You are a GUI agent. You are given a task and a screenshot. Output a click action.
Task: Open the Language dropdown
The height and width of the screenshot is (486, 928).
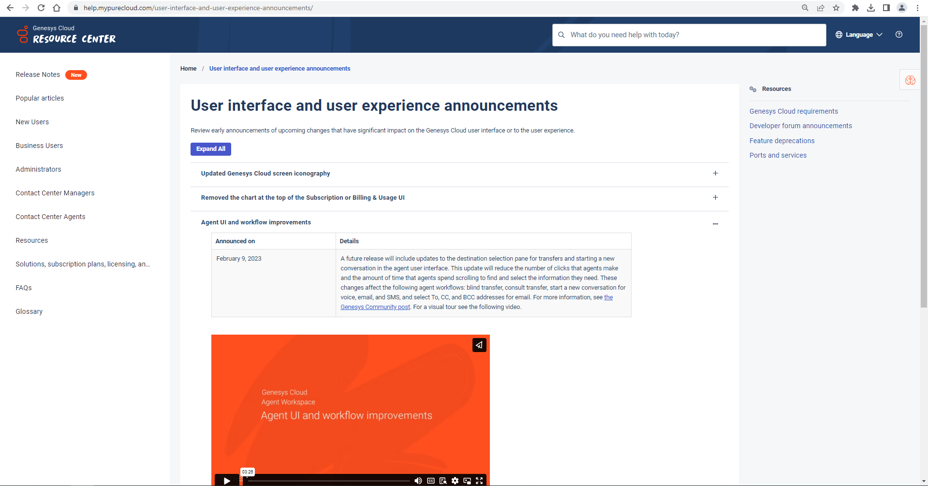click(x=859, y=35)
